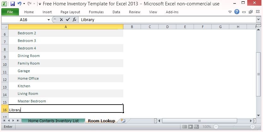Click the vertical scrollbar down arrow
The image size is (263, 132).
click(259, 115)
